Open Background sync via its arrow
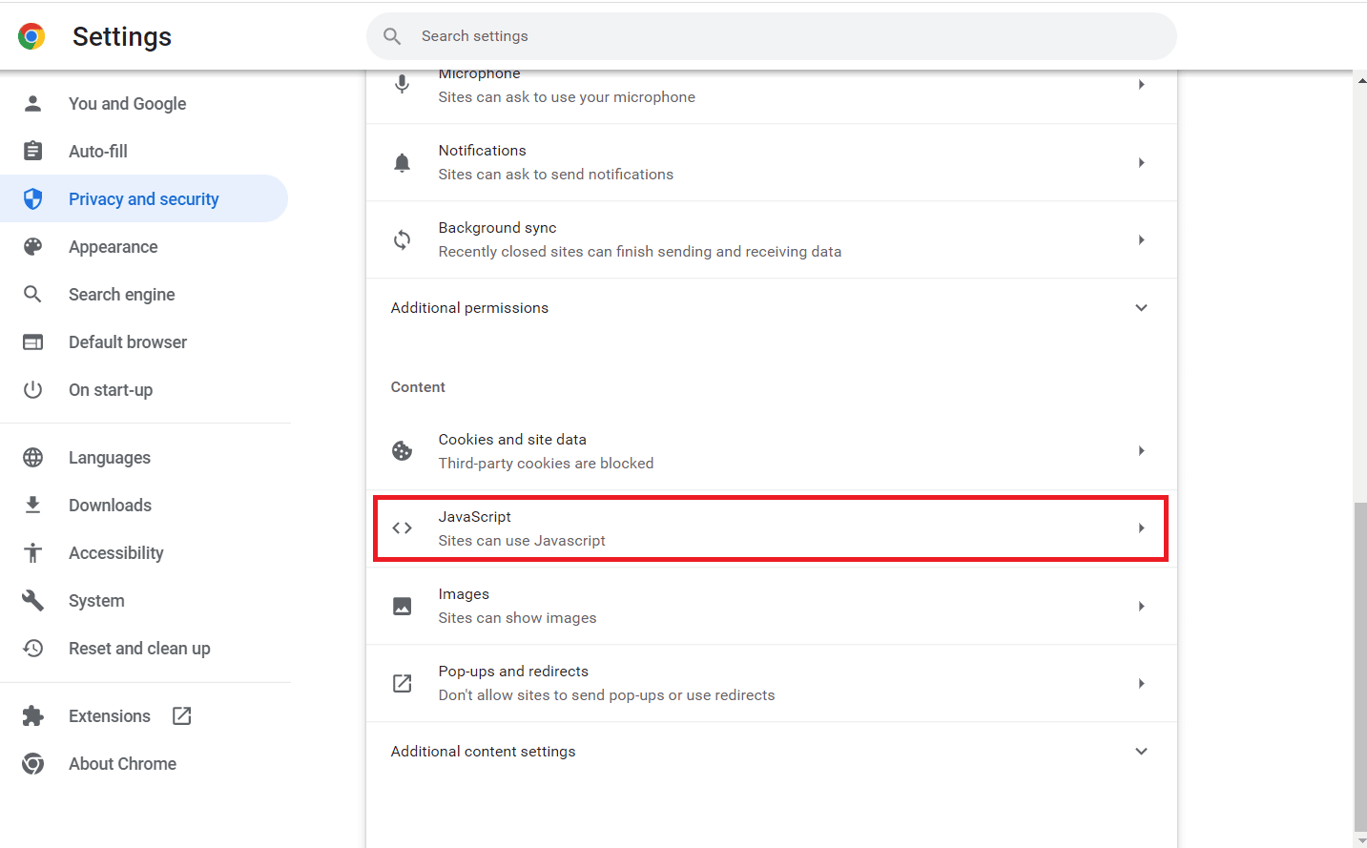Screen dimensions: 1367x848 [x=1142, y=239]
